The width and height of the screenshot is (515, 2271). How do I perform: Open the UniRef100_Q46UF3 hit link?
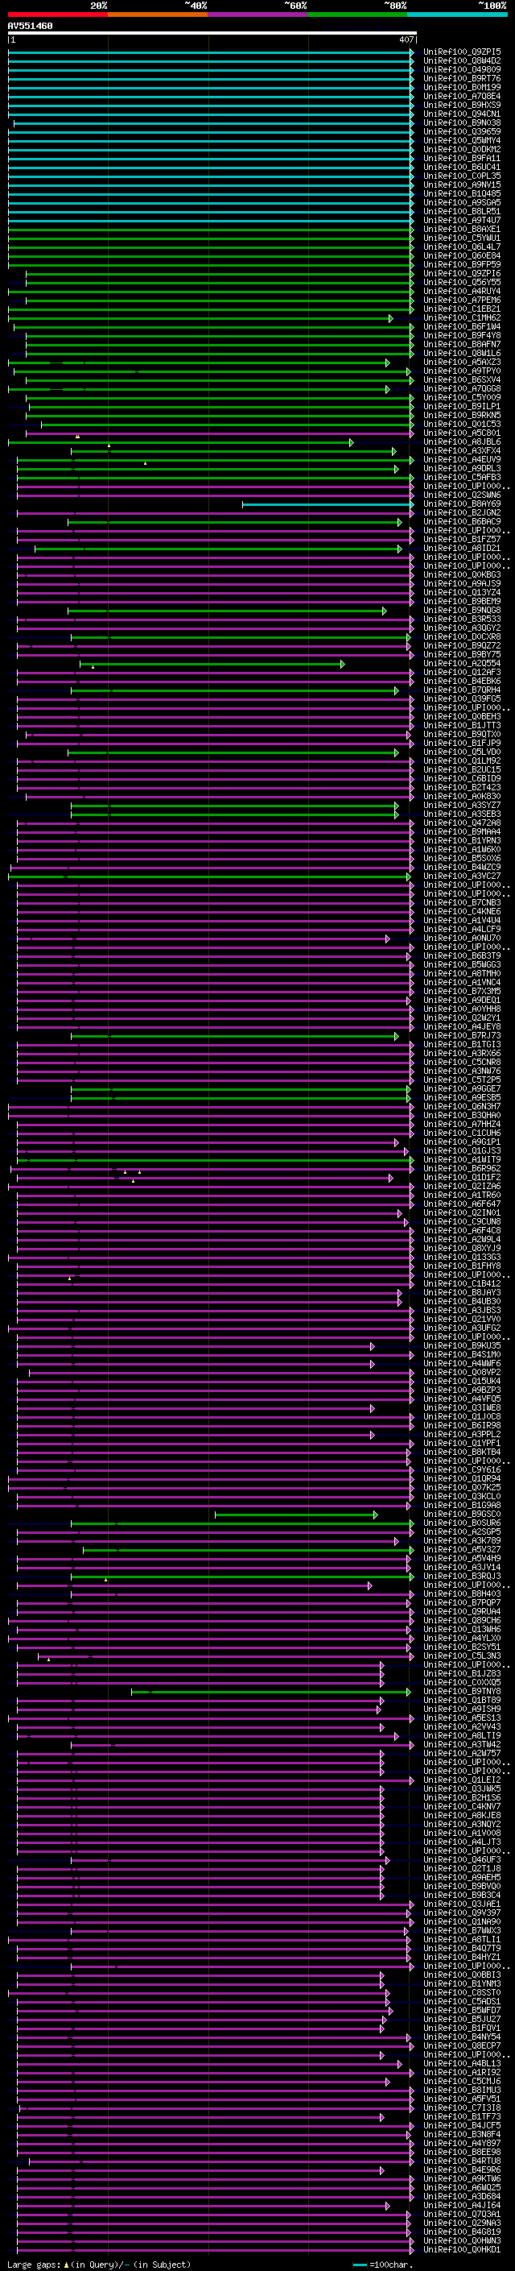coord(462,1860)
